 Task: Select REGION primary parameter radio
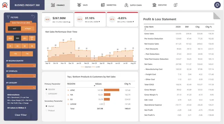(x=47, y=89)
